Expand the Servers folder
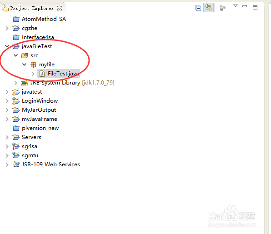 click(7, 137)
